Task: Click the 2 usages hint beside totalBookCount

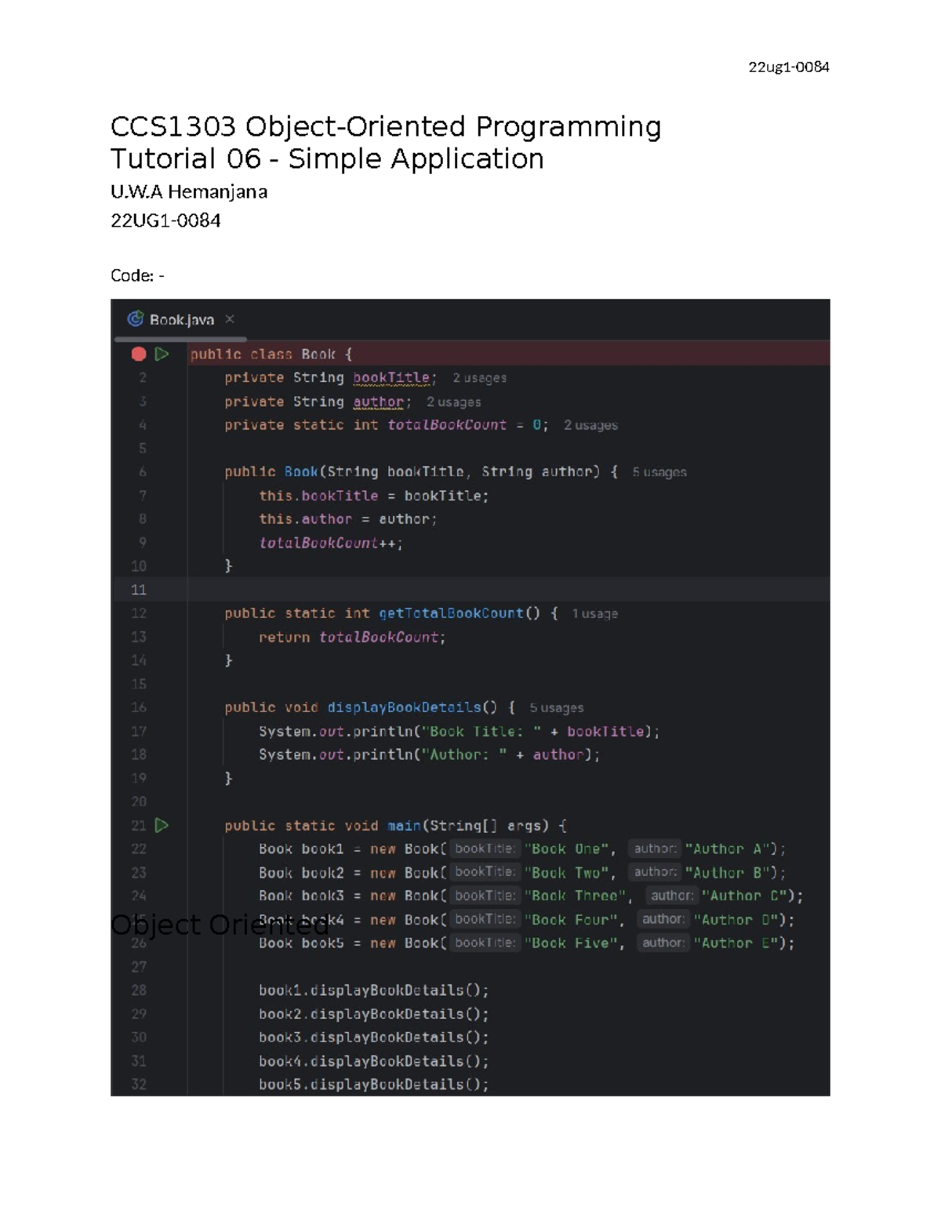Action: point(590,425)
